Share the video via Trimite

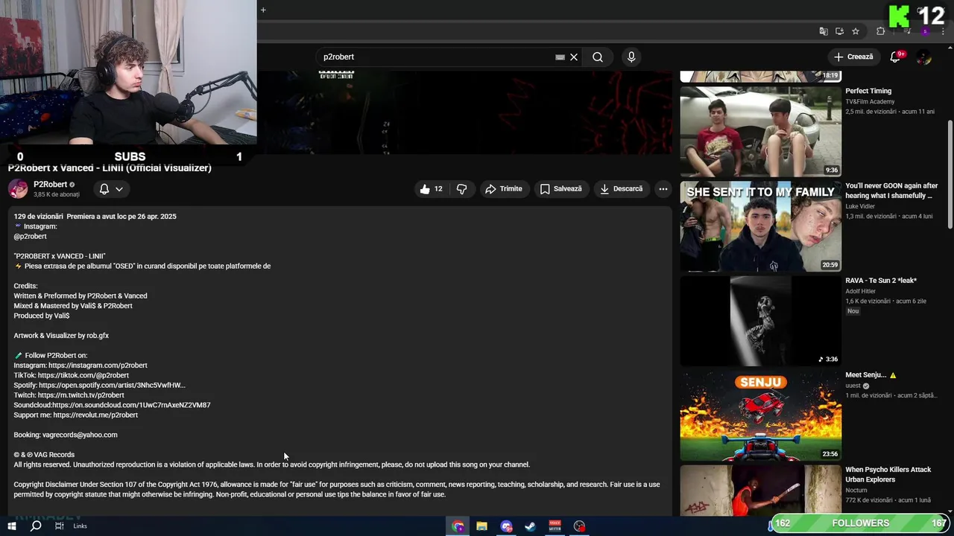click(x=504, y=189)
